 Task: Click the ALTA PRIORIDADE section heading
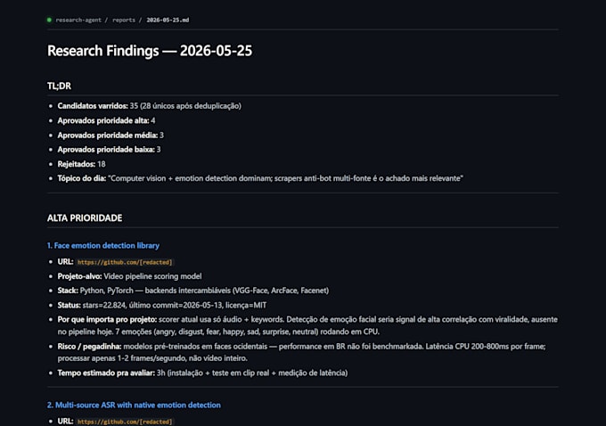tap(85, 218)
